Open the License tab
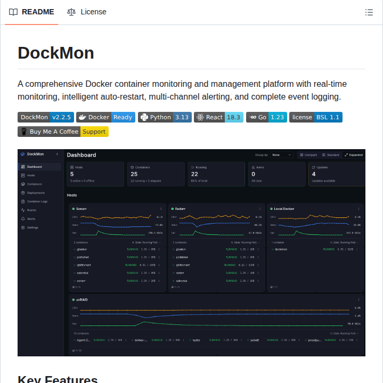The image size is (383, 383). click(x=87, y=12)
